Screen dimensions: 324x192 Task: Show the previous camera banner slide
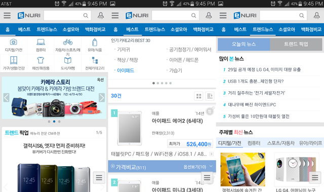(7, 98)
